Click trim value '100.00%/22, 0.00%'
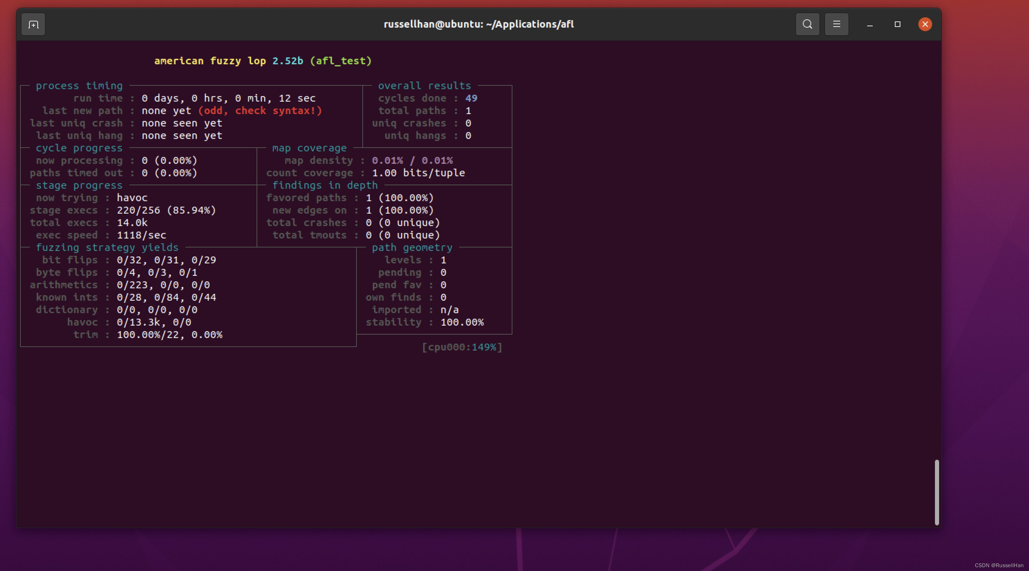The width and height of the screenshot is (1029, 571). pos(169,335)
